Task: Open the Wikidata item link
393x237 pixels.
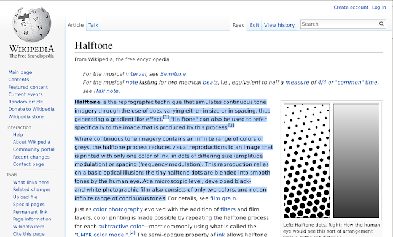Action: pos(29,227)
